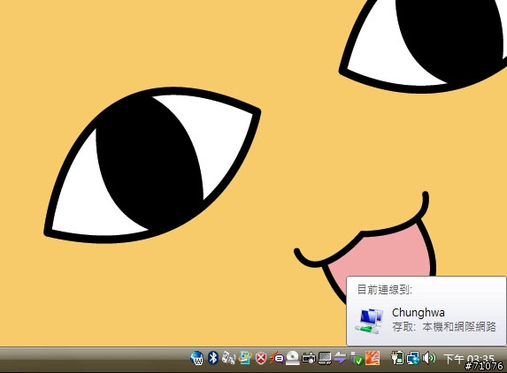Image resolution: width=507 pixels, height=373 pixels.
Task: Click the network connection tray icon
Action: pyautogui.click(x=413, y=358)
